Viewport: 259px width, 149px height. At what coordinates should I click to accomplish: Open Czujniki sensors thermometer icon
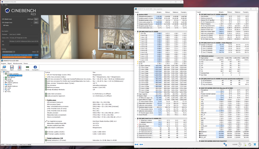click(19, 68)
